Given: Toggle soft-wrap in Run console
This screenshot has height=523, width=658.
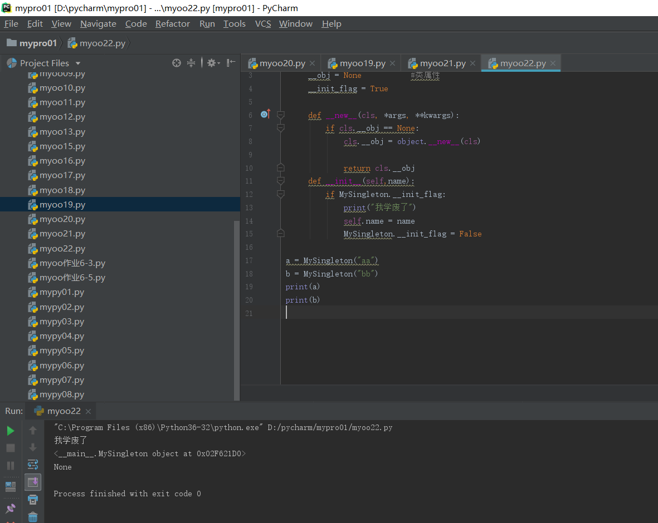Looking at the screenshot, I should coord(33,465).
